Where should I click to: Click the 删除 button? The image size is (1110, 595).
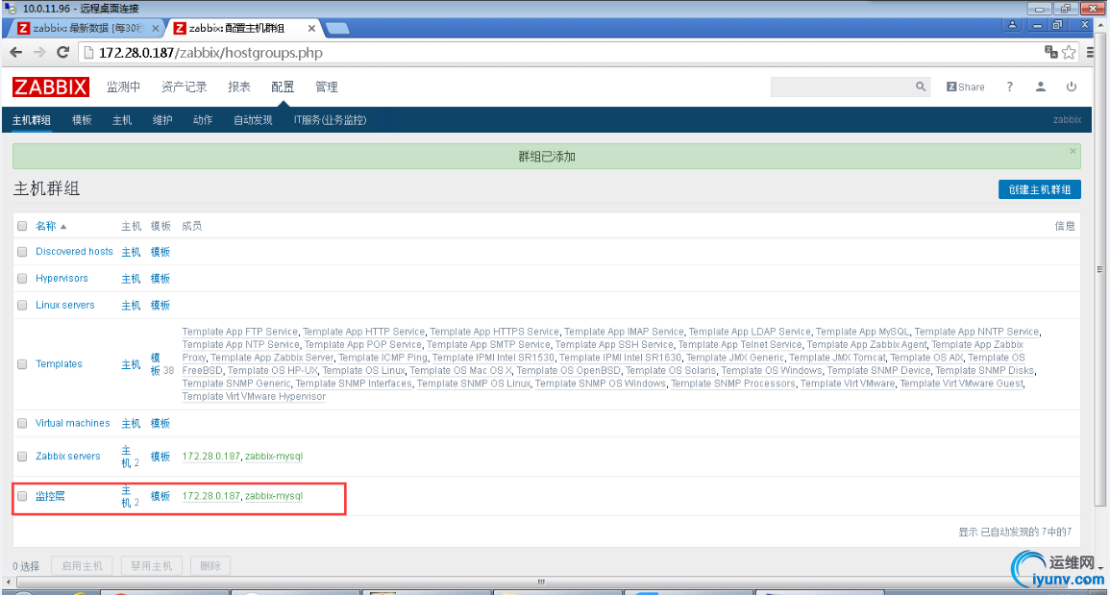210,566
